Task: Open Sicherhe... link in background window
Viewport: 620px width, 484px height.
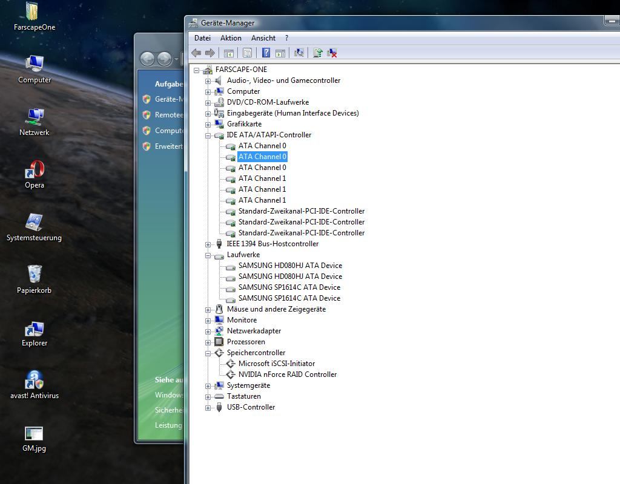Action: click(169, 410)
